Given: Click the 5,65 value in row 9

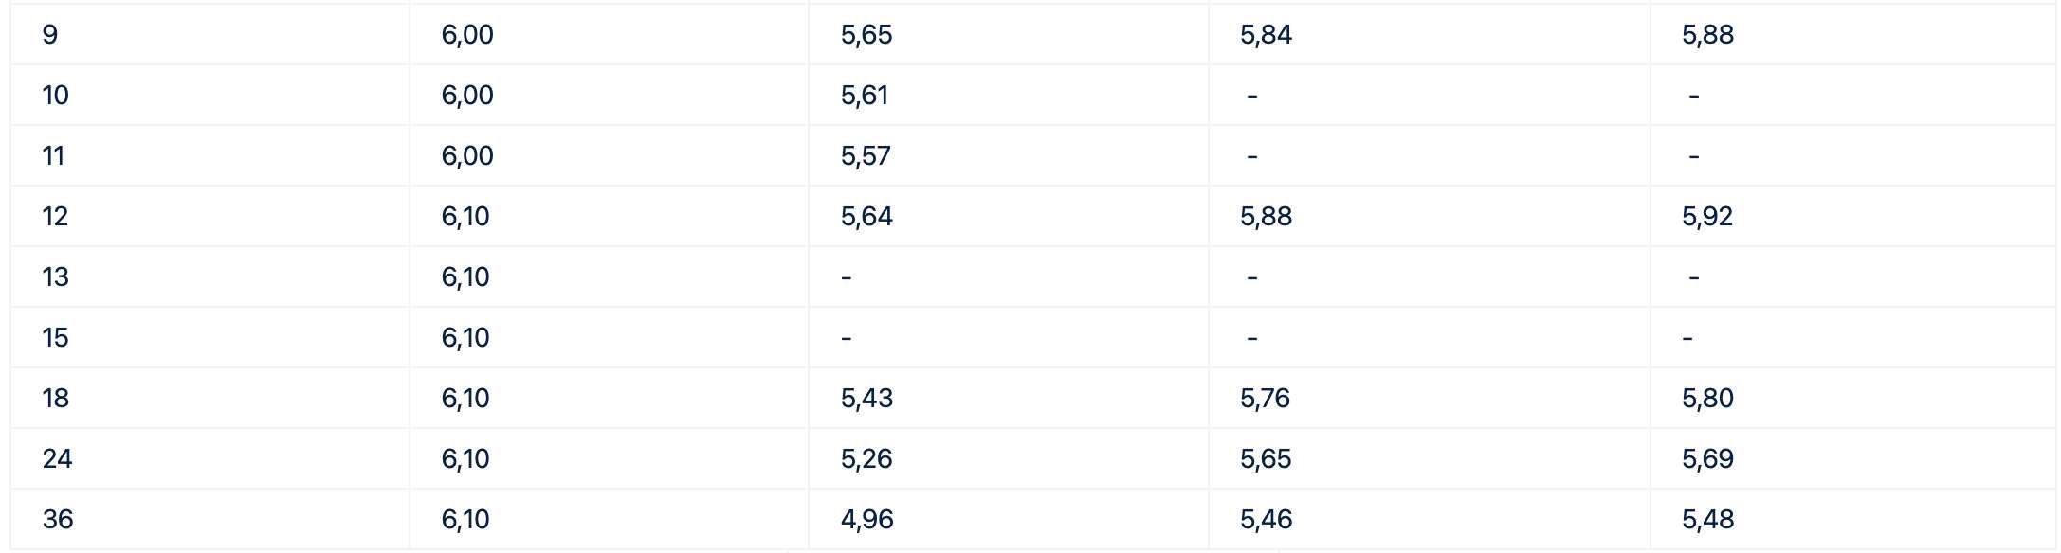Looking at the screenshot, I should coord(866,35).
